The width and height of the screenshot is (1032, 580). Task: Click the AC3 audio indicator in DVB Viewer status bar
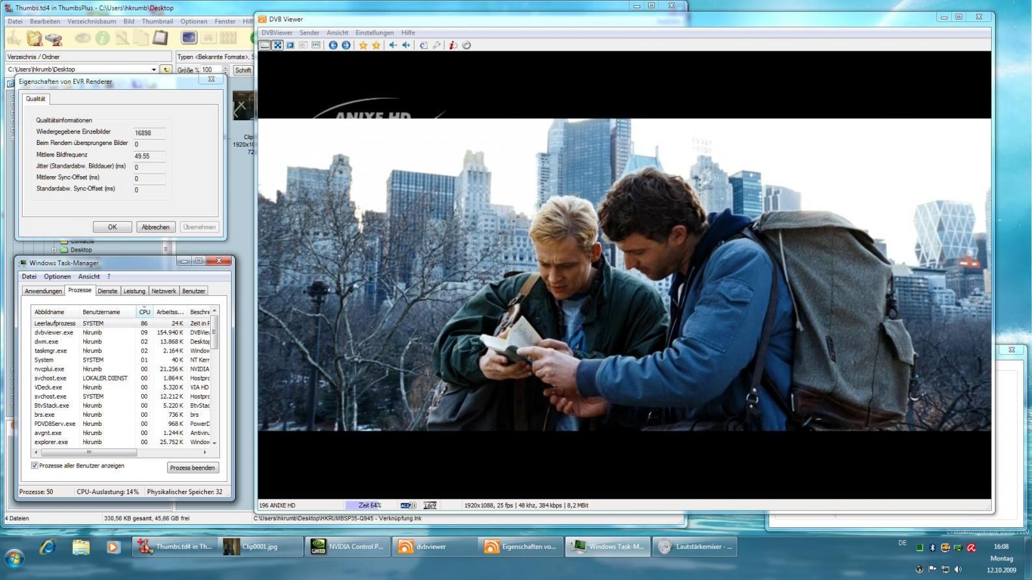click(408, 505)
